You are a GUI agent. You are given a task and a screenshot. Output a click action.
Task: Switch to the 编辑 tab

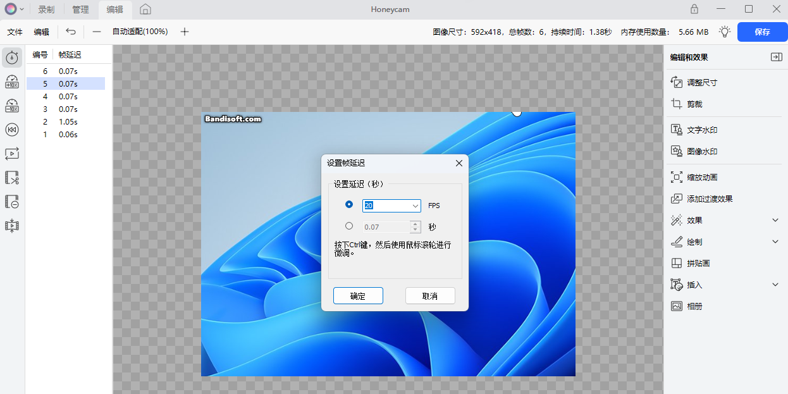tap(114, 9)
